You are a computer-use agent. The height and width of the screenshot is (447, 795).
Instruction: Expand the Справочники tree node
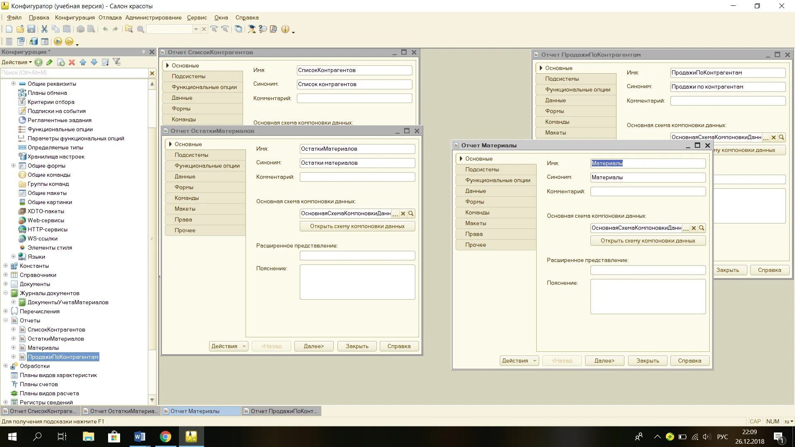[x=6, y=275]
